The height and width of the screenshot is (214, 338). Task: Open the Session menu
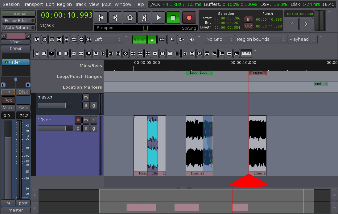point(11,4)
